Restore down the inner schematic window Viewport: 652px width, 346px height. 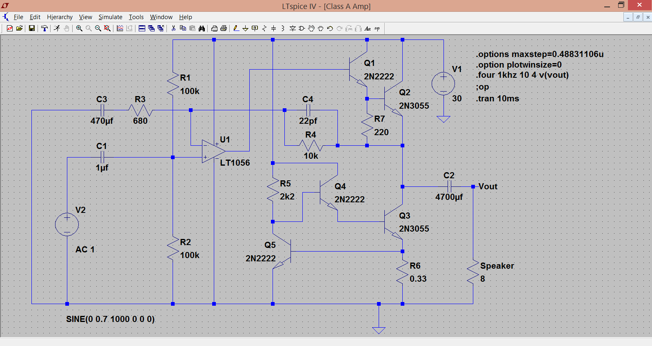click(x=638, y=17)
